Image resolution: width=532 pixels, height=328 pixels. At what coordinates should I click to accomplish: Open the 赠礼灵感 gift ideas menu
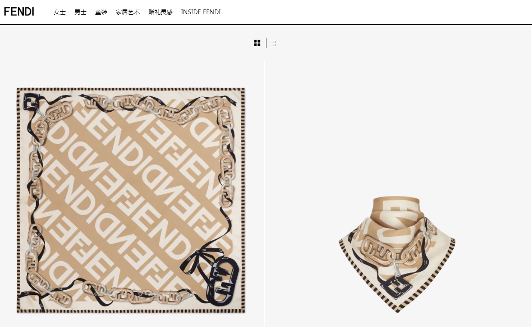pyautogui.click(x=161, y=12)
